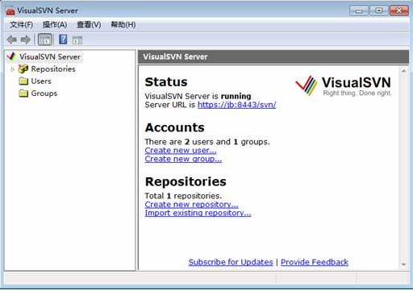This screenshot has height=291, width=413.
Task: Click the scrollbar up arrow in details pane
Action: click(403, 71)
